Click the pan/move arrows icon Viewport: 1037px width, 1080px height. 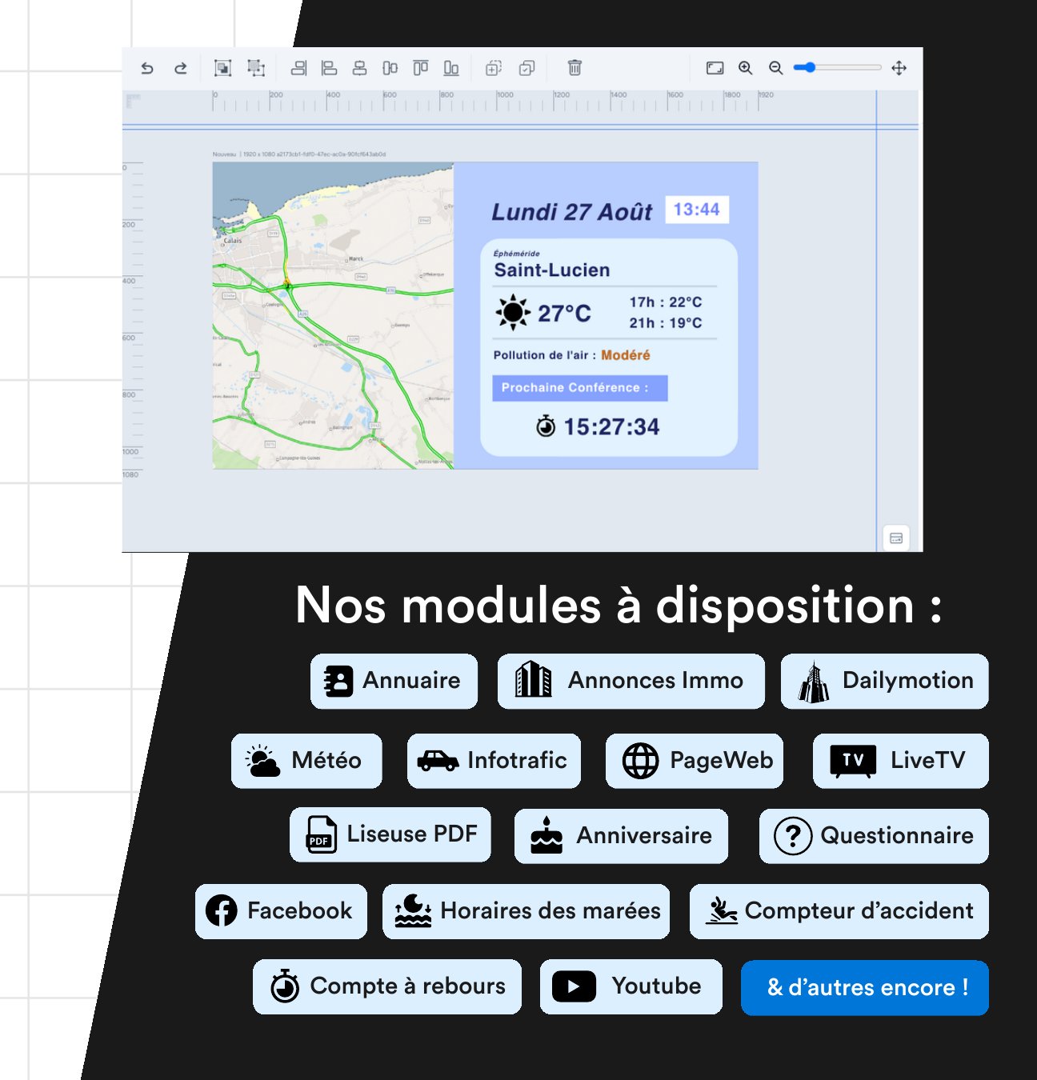(x=899, y=68)
